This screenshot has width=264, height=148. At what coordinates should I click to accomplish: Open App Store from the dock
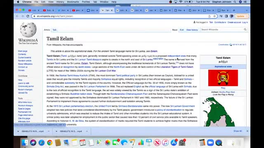[x=174, y=143]
